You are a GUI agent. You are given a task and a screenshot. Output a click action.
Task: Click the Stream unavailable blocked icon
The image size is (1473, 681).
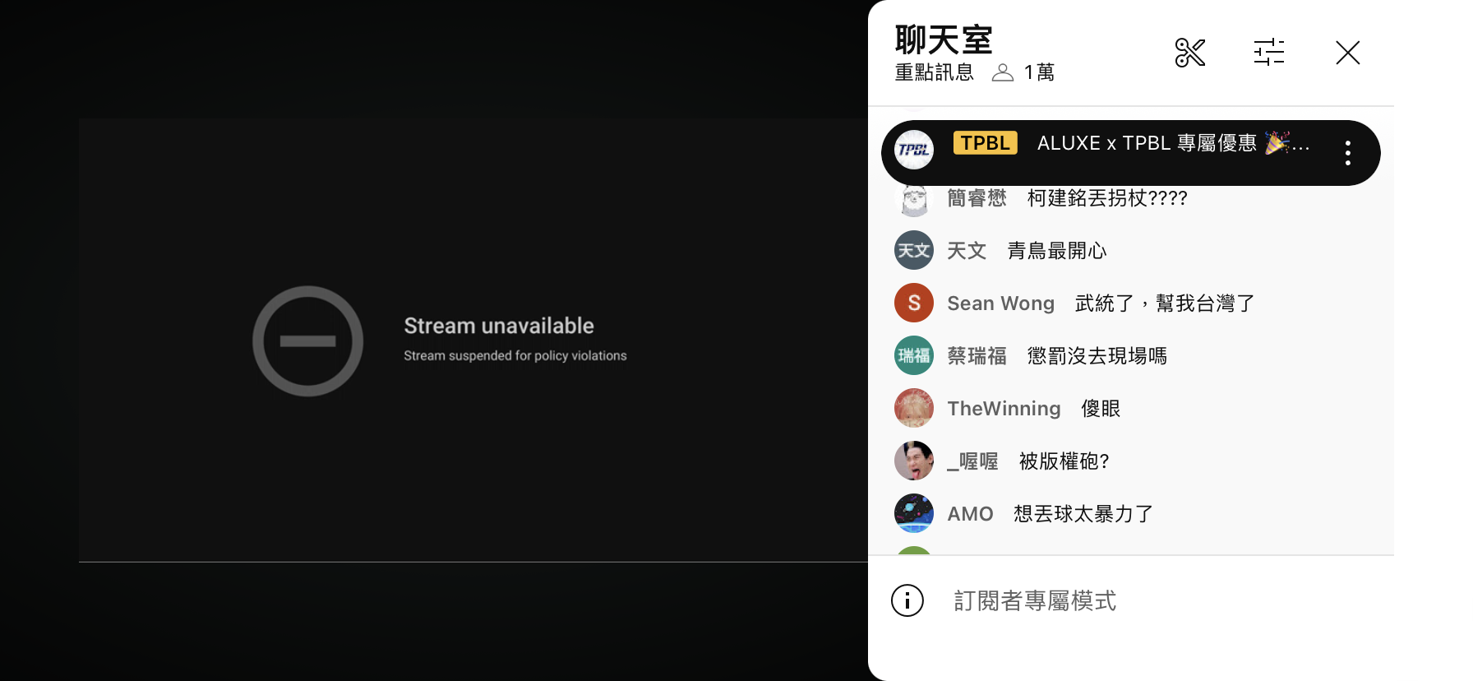307,341
